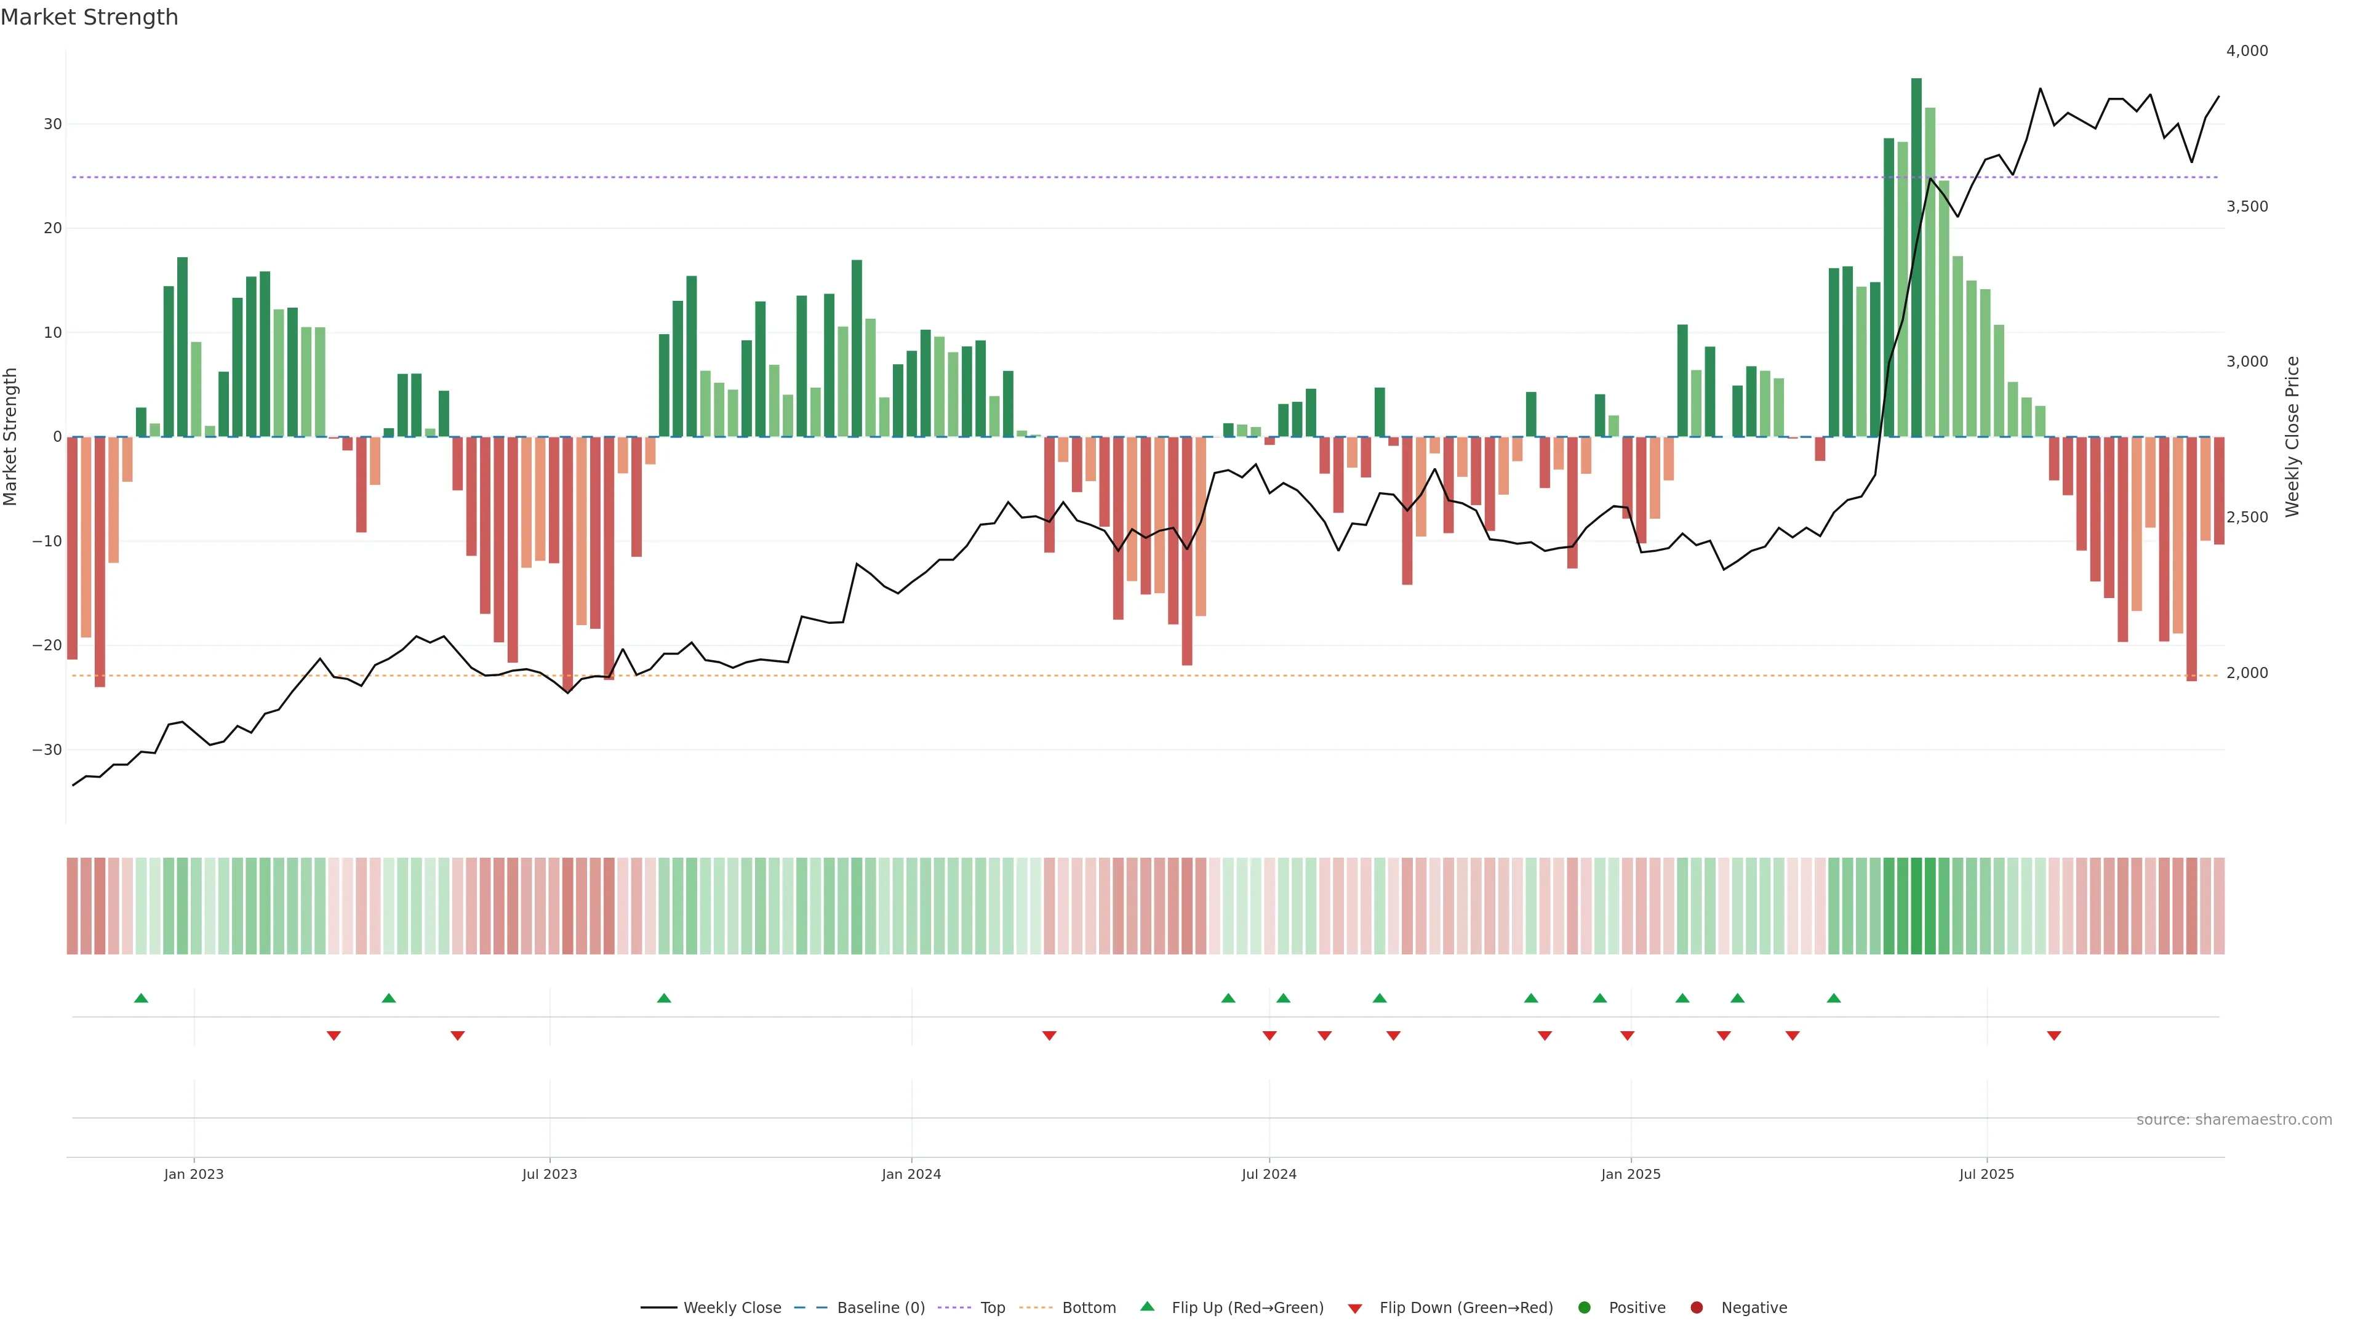Click the first green flip-up triangle near Jan 2023
This screenshot has height=1329, width=2363.
140,998
